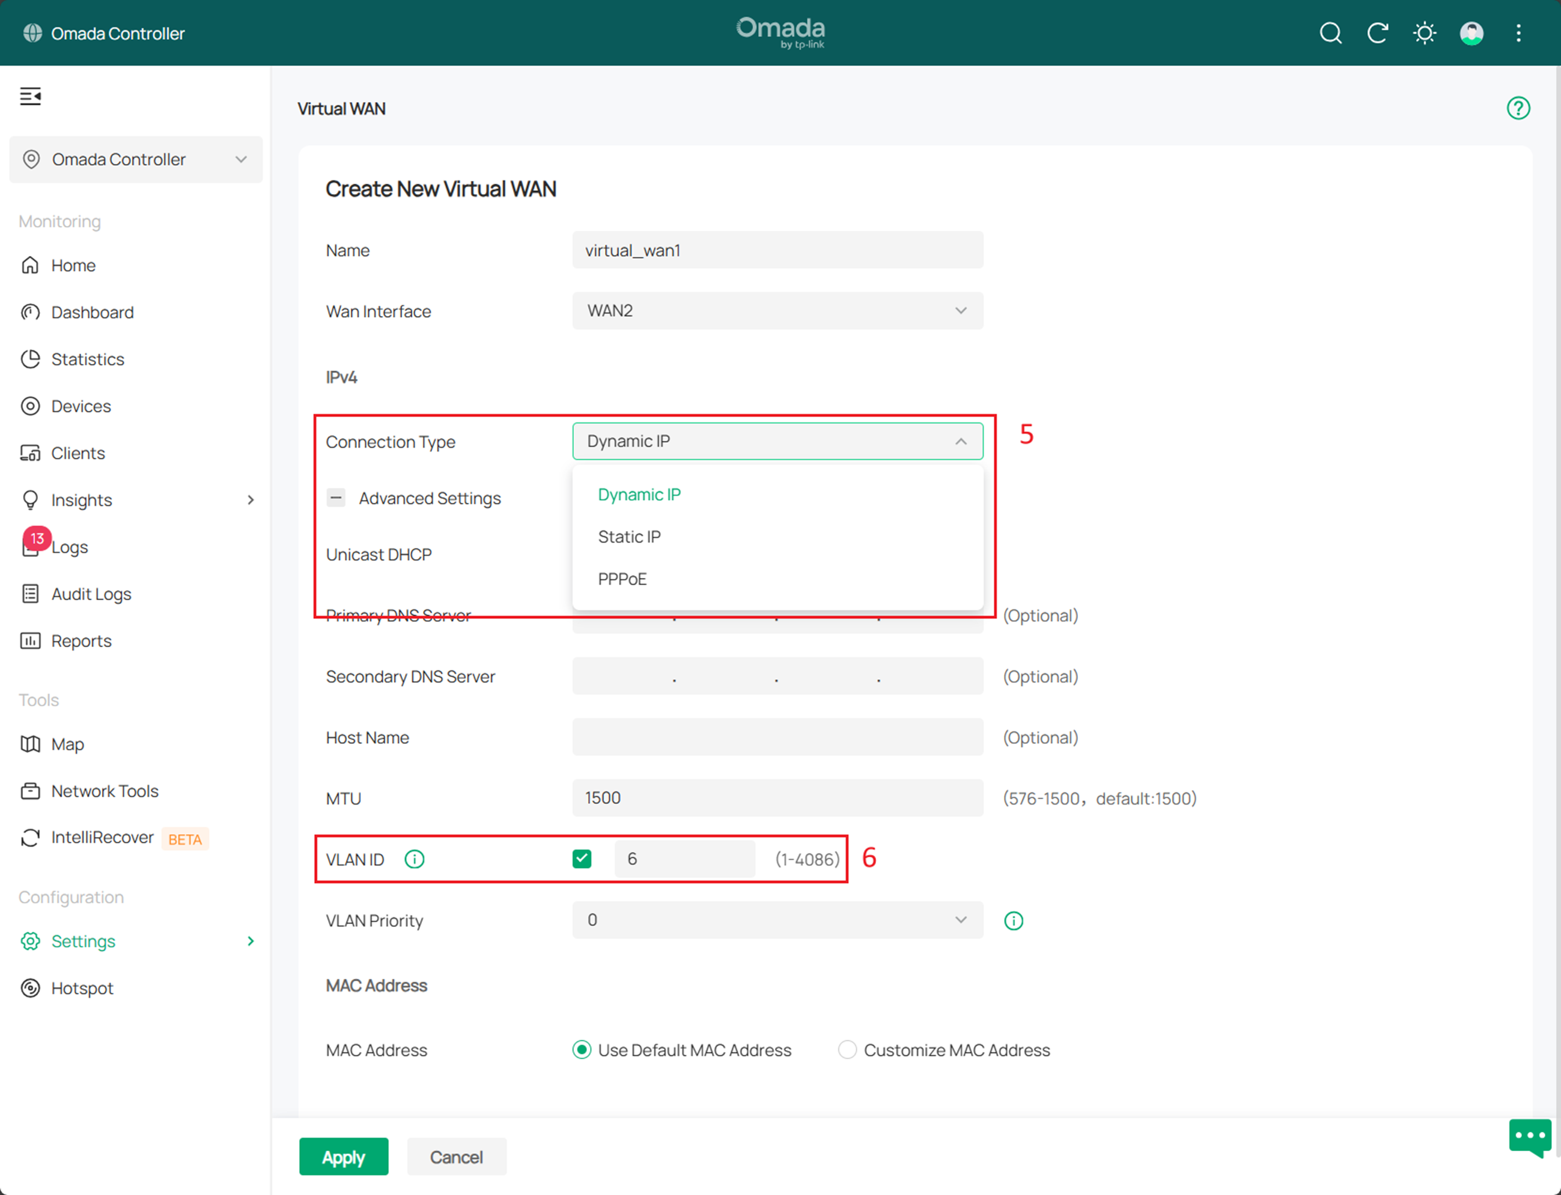Go to Hotspot configuration
1561x1195 pixels.
[82, 988]
